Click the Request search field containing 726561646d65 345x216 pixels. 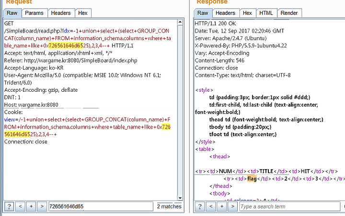101,206
